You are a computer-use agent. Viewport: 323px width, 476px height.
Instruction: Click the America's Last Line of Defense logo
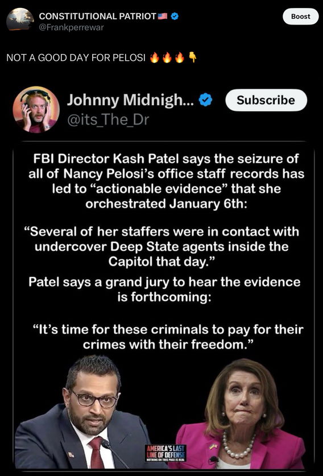[x=165, y=453]
